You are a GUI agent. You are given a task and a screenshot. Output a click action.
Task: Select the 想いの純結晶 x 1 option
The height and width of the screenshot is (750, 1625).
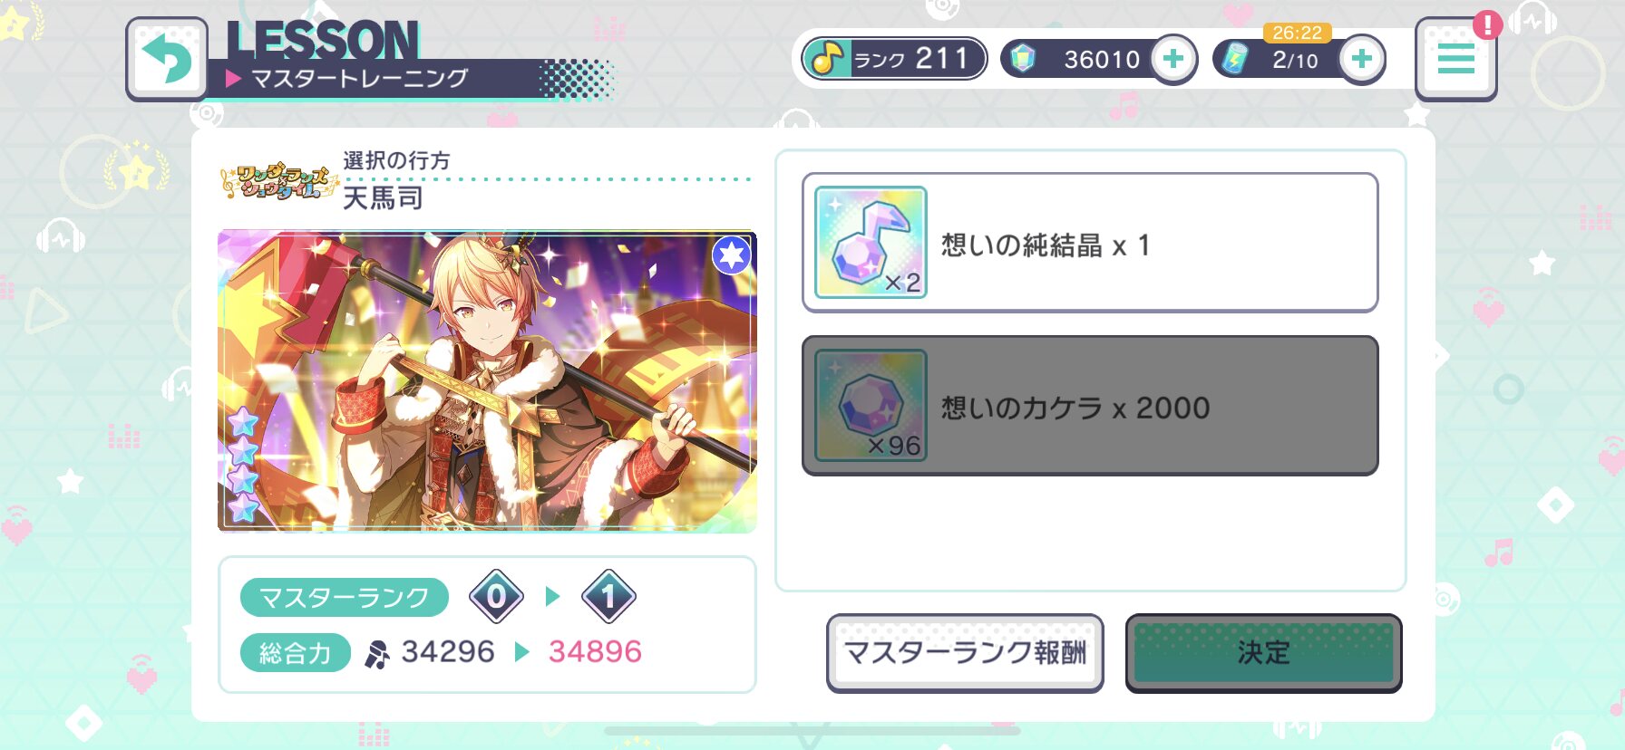(1090, 243)
